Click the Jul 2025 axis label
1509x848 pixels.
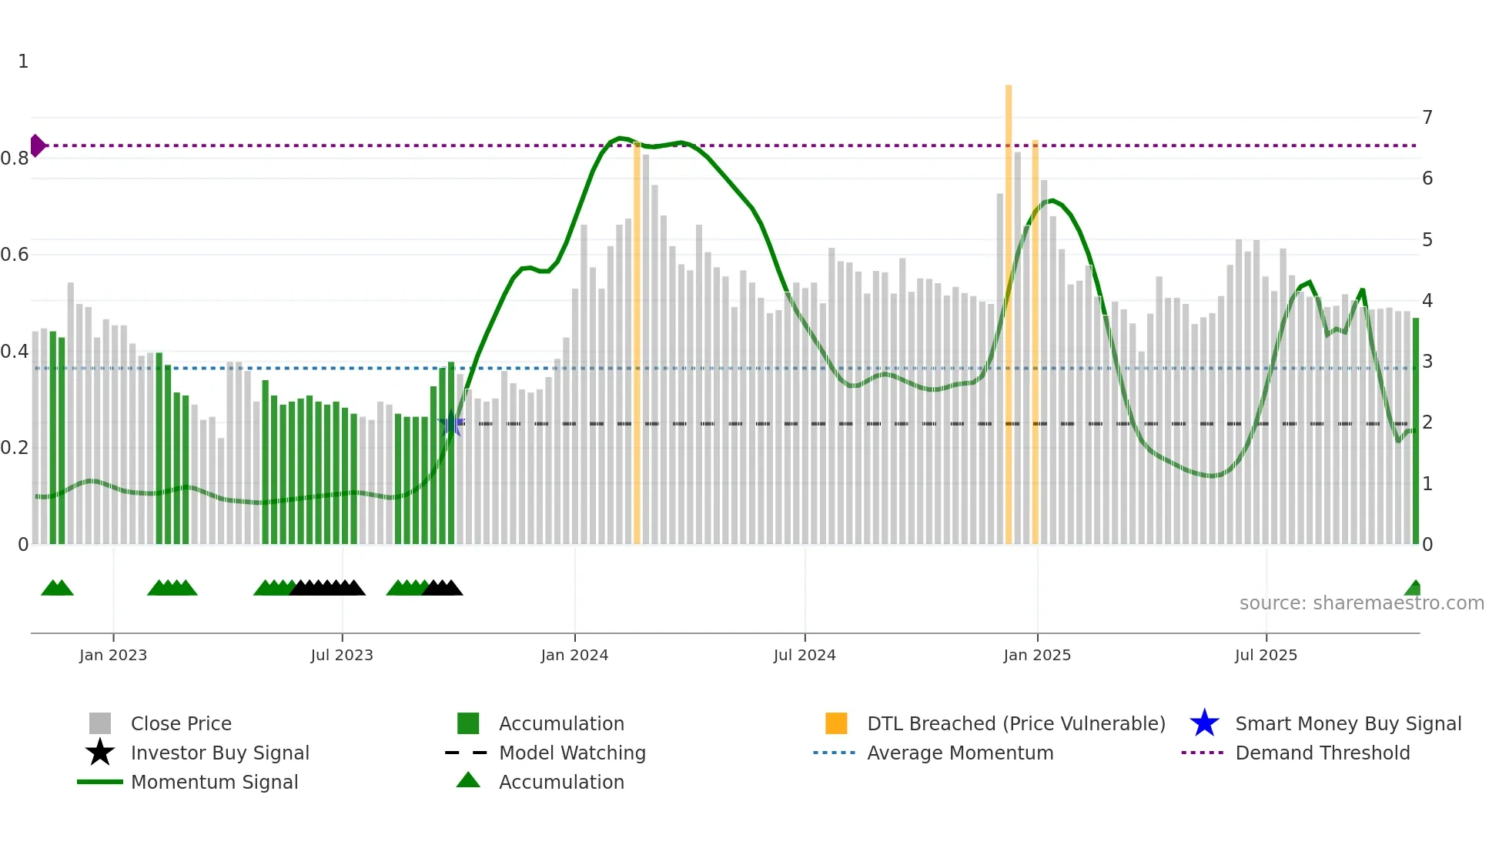(1266, 655)
